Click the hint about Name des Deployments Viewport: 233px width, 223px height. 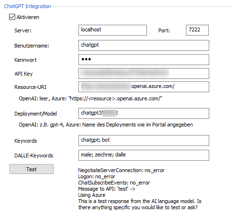click(106, 125)
